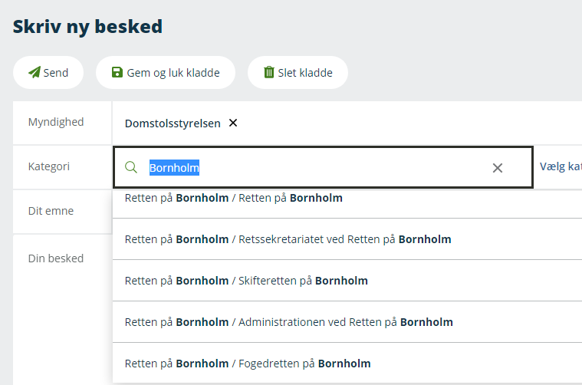Remove Domstolsstyrelsen with the X icon
582x385 pixels.
tap(233, 123)
